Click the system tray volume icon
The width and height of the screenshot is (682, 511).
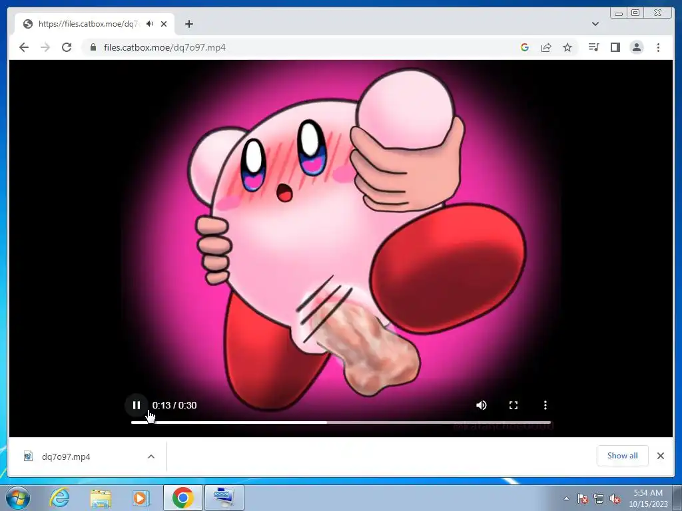click(615, 498)
